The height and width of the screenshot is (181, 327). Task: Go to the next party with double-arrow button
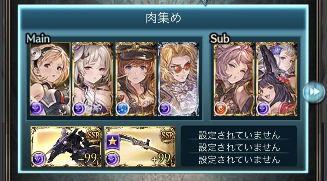314,92
